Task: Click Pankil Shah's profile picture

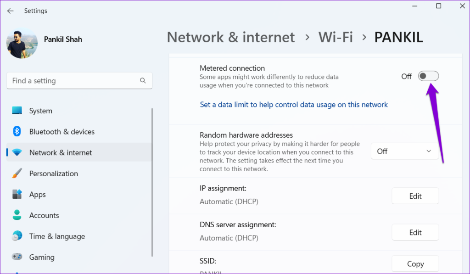Action: 22,45
